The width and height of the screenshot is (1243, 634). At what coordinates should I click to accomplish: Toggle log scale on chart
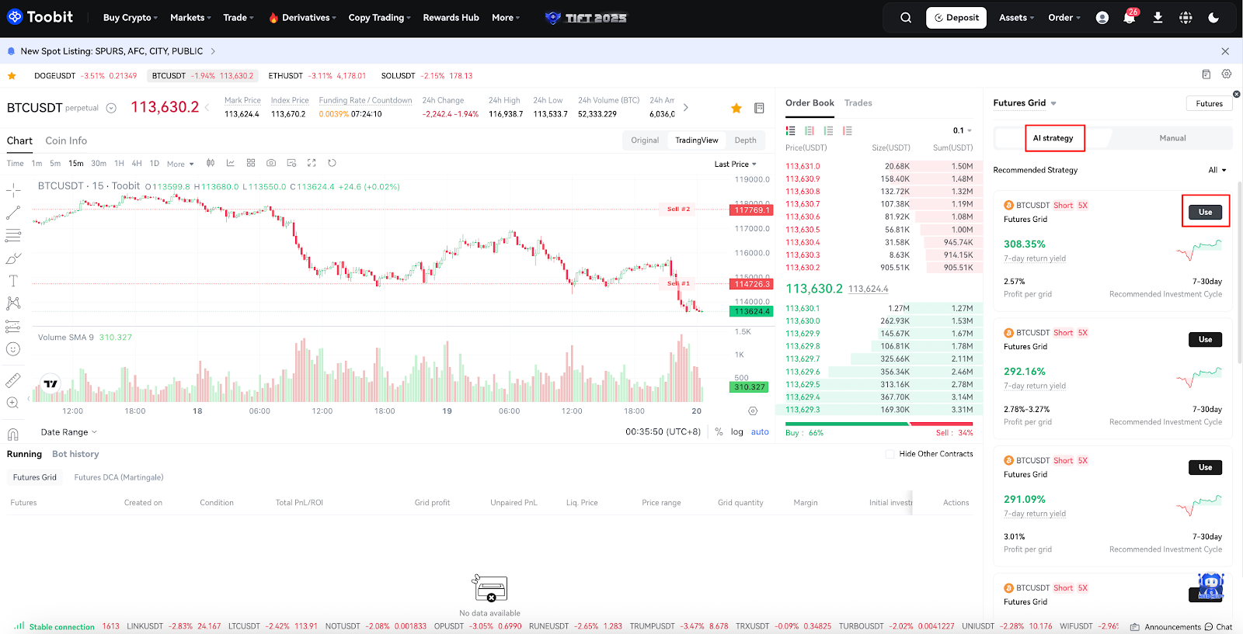tap(737, 432)
